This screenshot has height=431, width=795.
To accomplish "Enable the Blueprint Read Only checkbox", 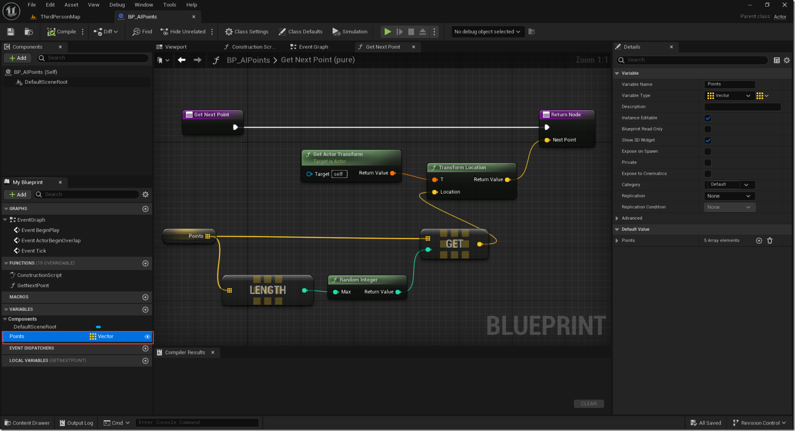I will click(708, 129).
